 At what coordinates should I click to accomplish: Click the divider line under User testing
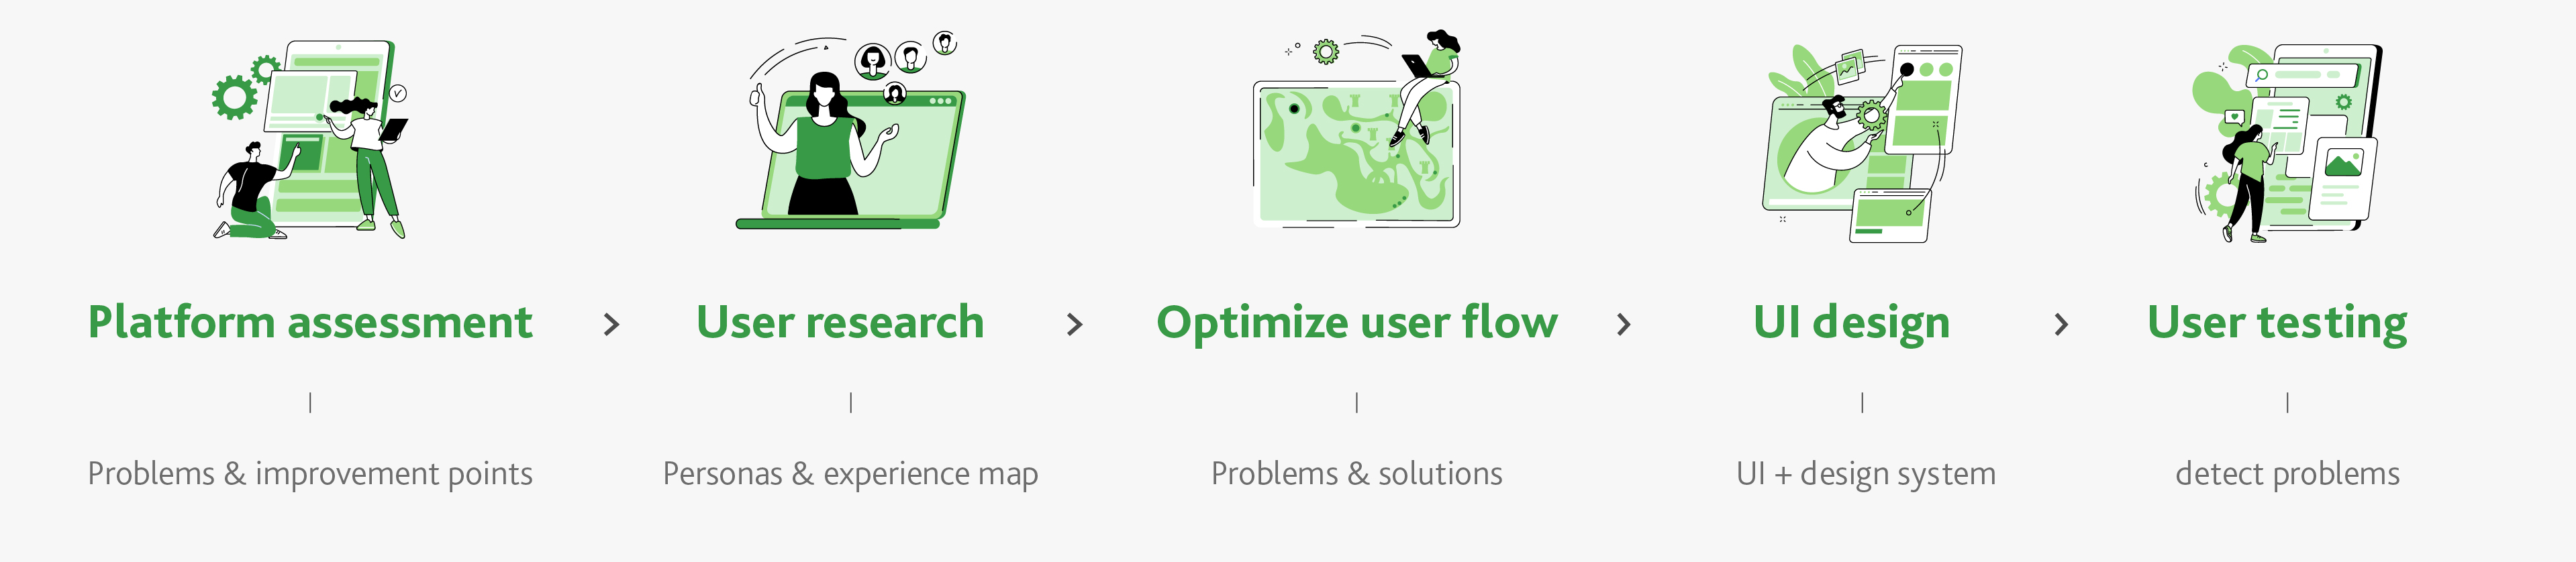2287,402
